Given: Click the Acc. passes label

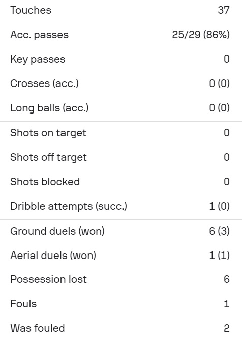Looking at the screenshot, I should click(40, 35).
